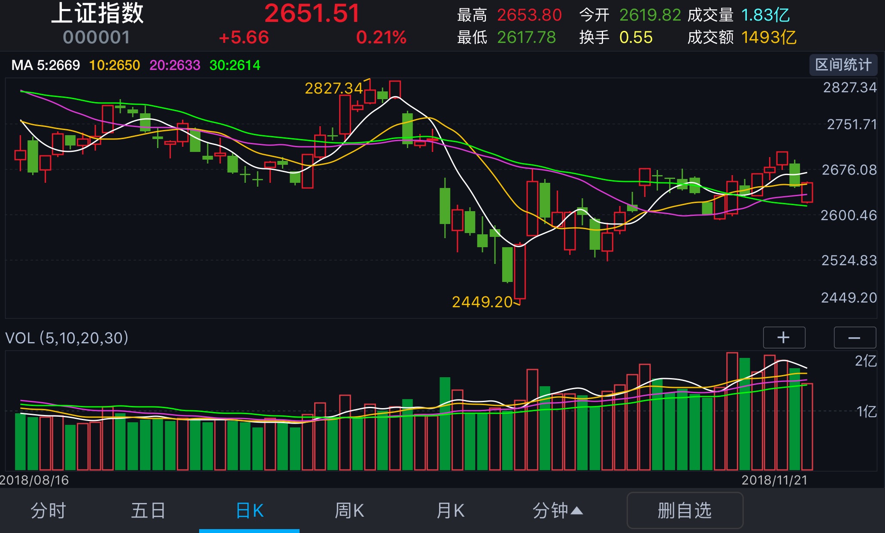Screen dimensions: 885x533
Task: Tap the 1亿 volume axis label
Action: 867,412
